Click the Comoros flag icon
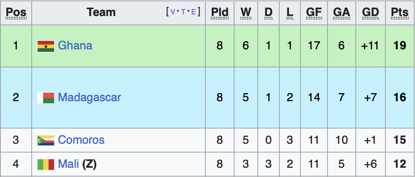The height and width of the screenshot is (177, 415). [x=46, y=140]
